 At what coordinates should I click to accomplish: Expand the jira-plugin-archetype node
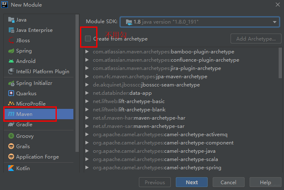pos(87,68)
